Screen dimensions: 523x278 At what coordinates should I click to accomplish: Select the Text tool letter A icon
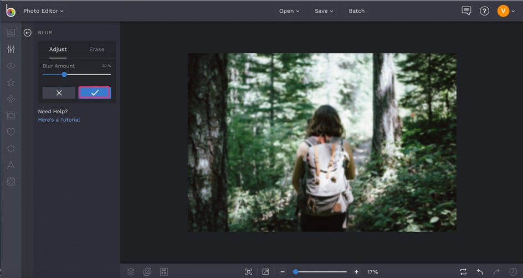pyautogui.click(x=11, y=165)
